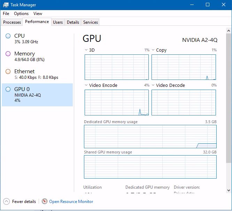Click the scrollbar down arrow
This screenshot has width=232, height=211.
click(x=229, y=190)
